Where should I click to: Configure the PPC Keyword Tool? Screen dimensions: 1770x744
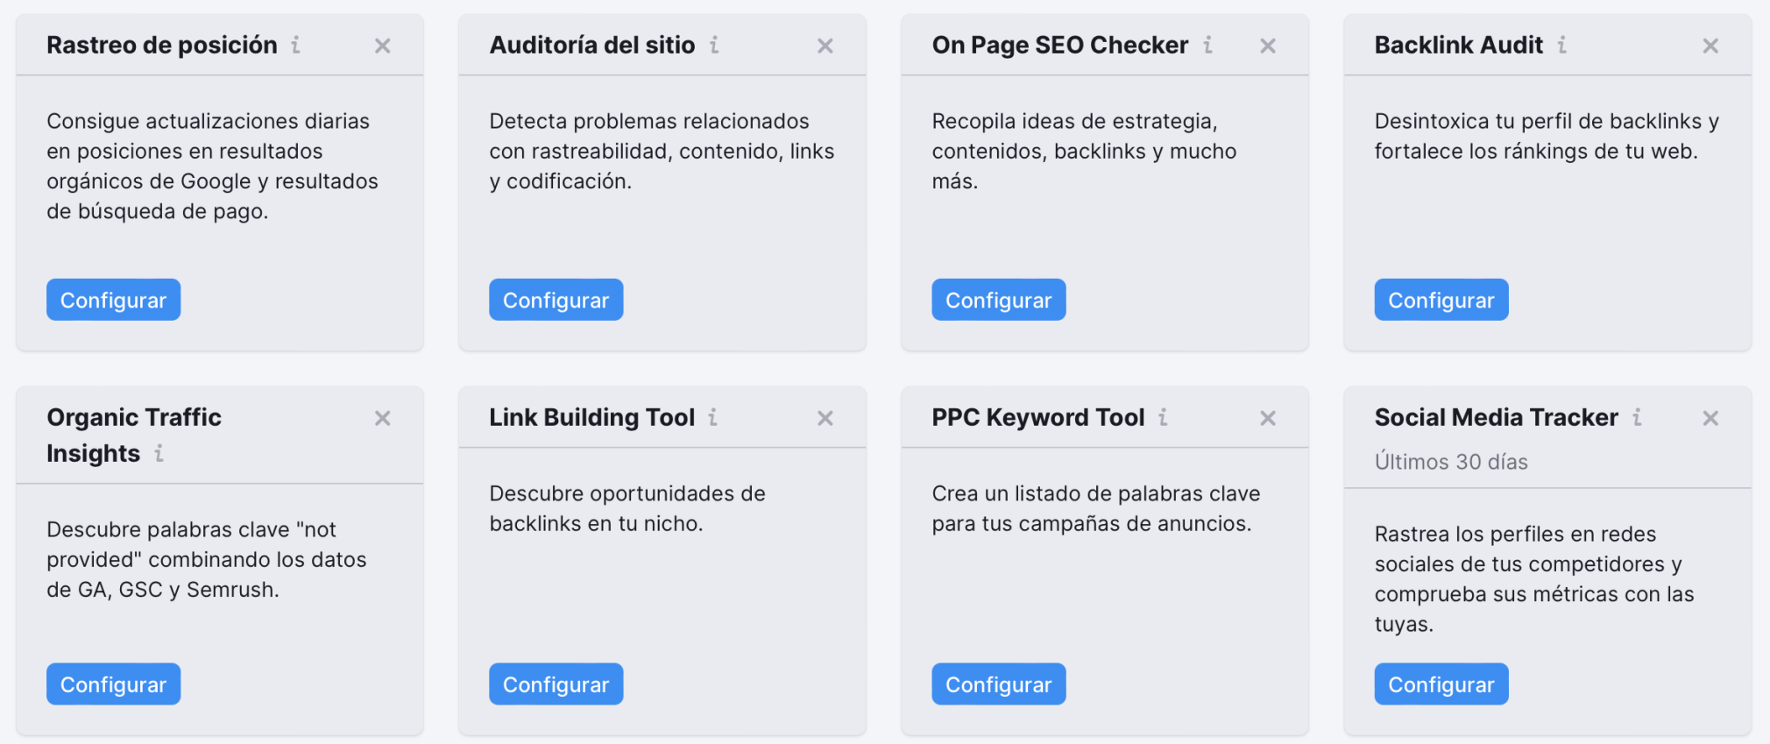998,684
